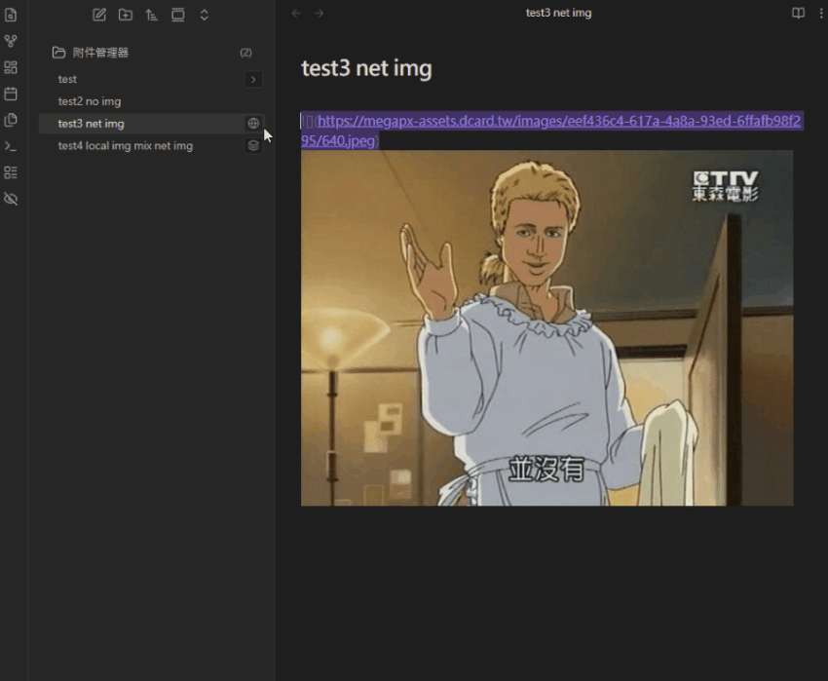828x681 pixels.
Task: Switch to reading view book icon
Action: (798, 14)
